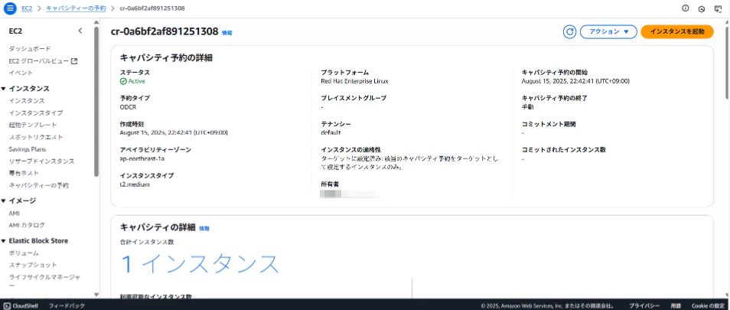Open EC2 グローバルビュー in the sidebar
The height and width of the screenshot is (310, 730).
point(39,61)
